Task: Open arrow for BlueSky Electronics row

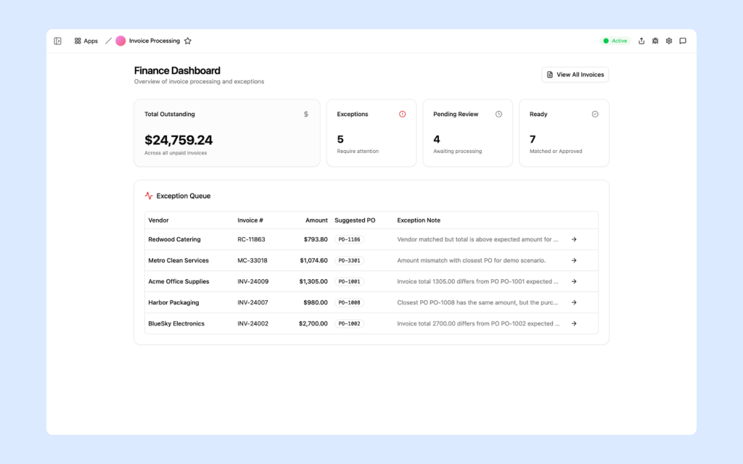Action: [x=574, y=324]
